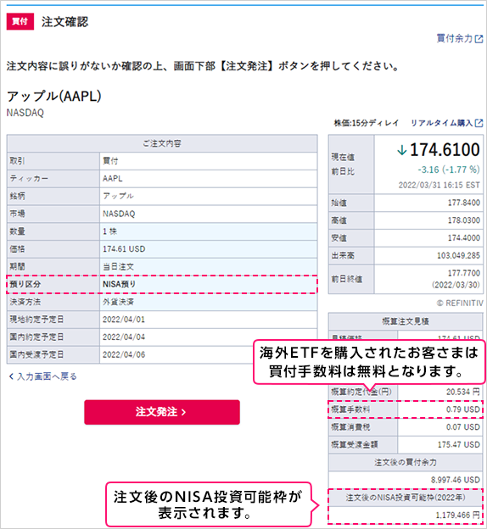Click the NISA投資可能枠 value 1,179,466 円

pos(457,515)
